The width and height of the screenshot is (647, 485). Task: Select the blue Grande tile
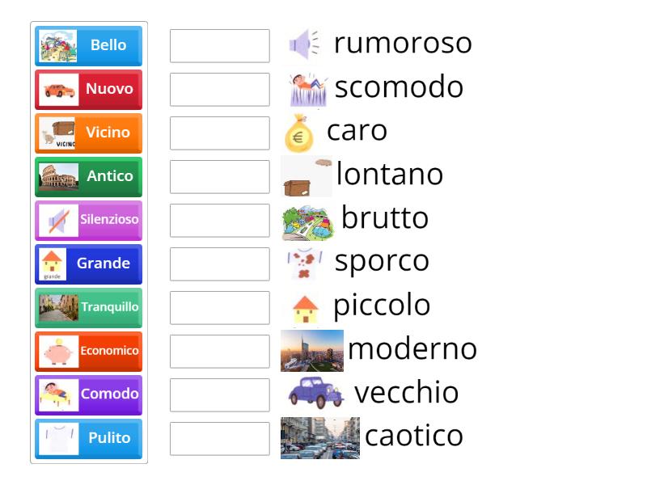click(x=89, y=264)
